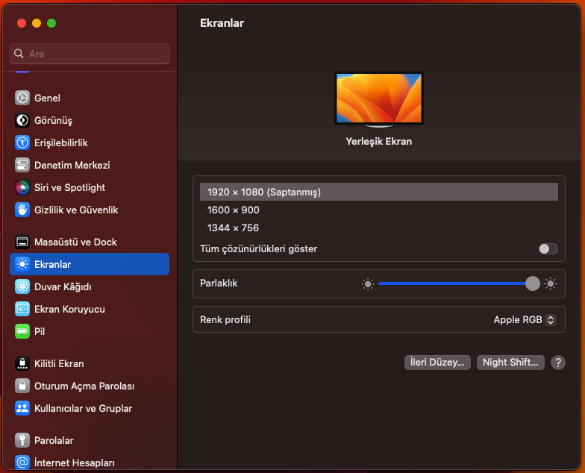The height and width of the screenshot is (473, 585).
Task: Click the high brightness sun icon
Action: 551,284
